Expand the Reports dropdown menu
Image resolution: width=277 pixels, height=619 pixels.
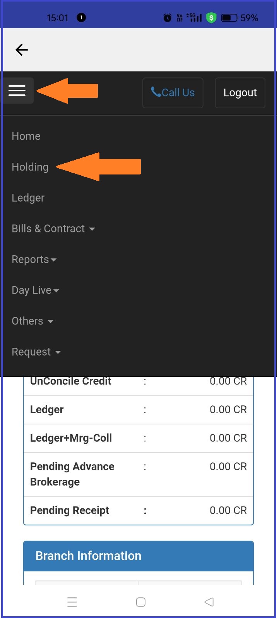(34, 260)
